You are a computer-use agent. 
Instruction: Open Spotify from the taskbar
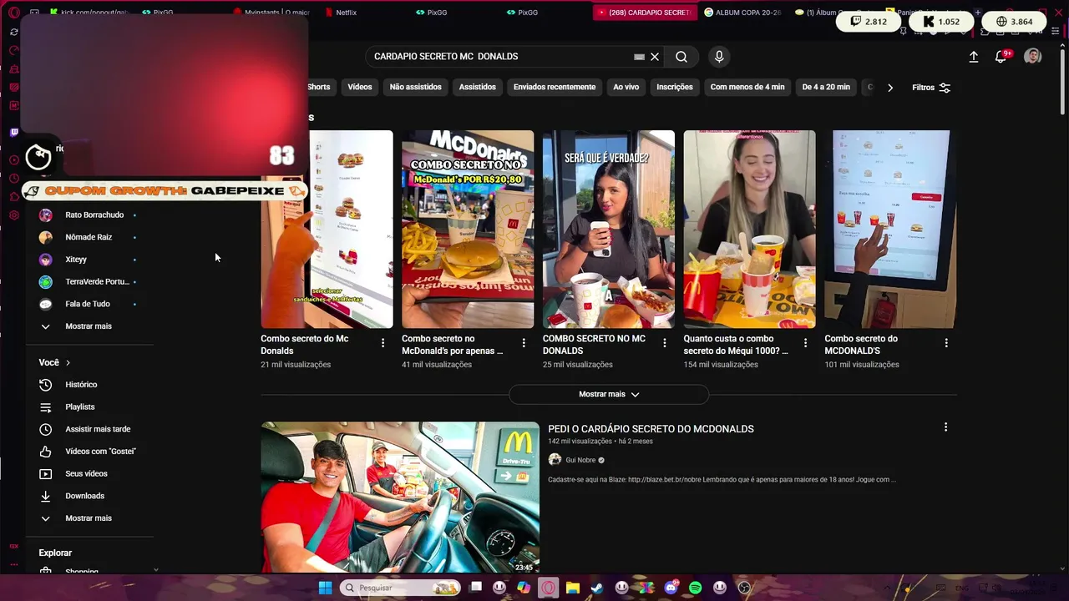point(696,588)
